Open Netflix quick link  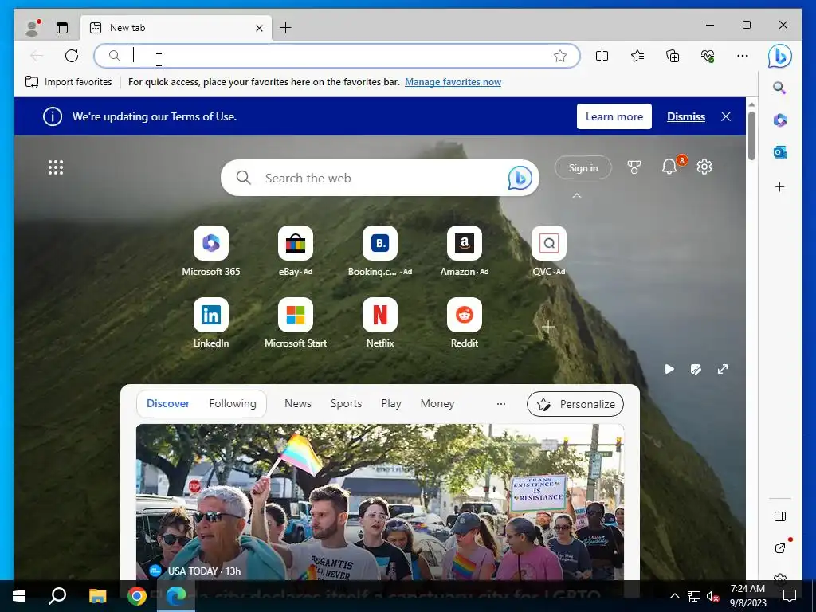pos(380,324)
